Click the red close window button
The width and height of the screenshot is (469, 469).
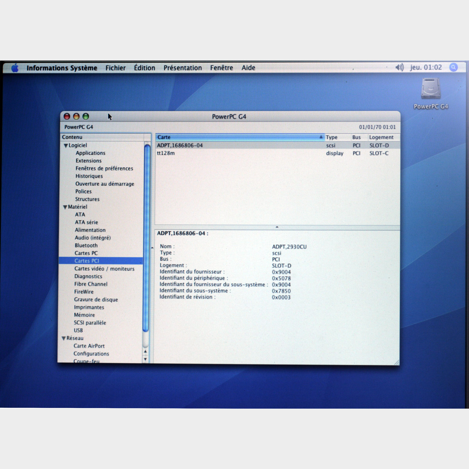tap(67, 116)
